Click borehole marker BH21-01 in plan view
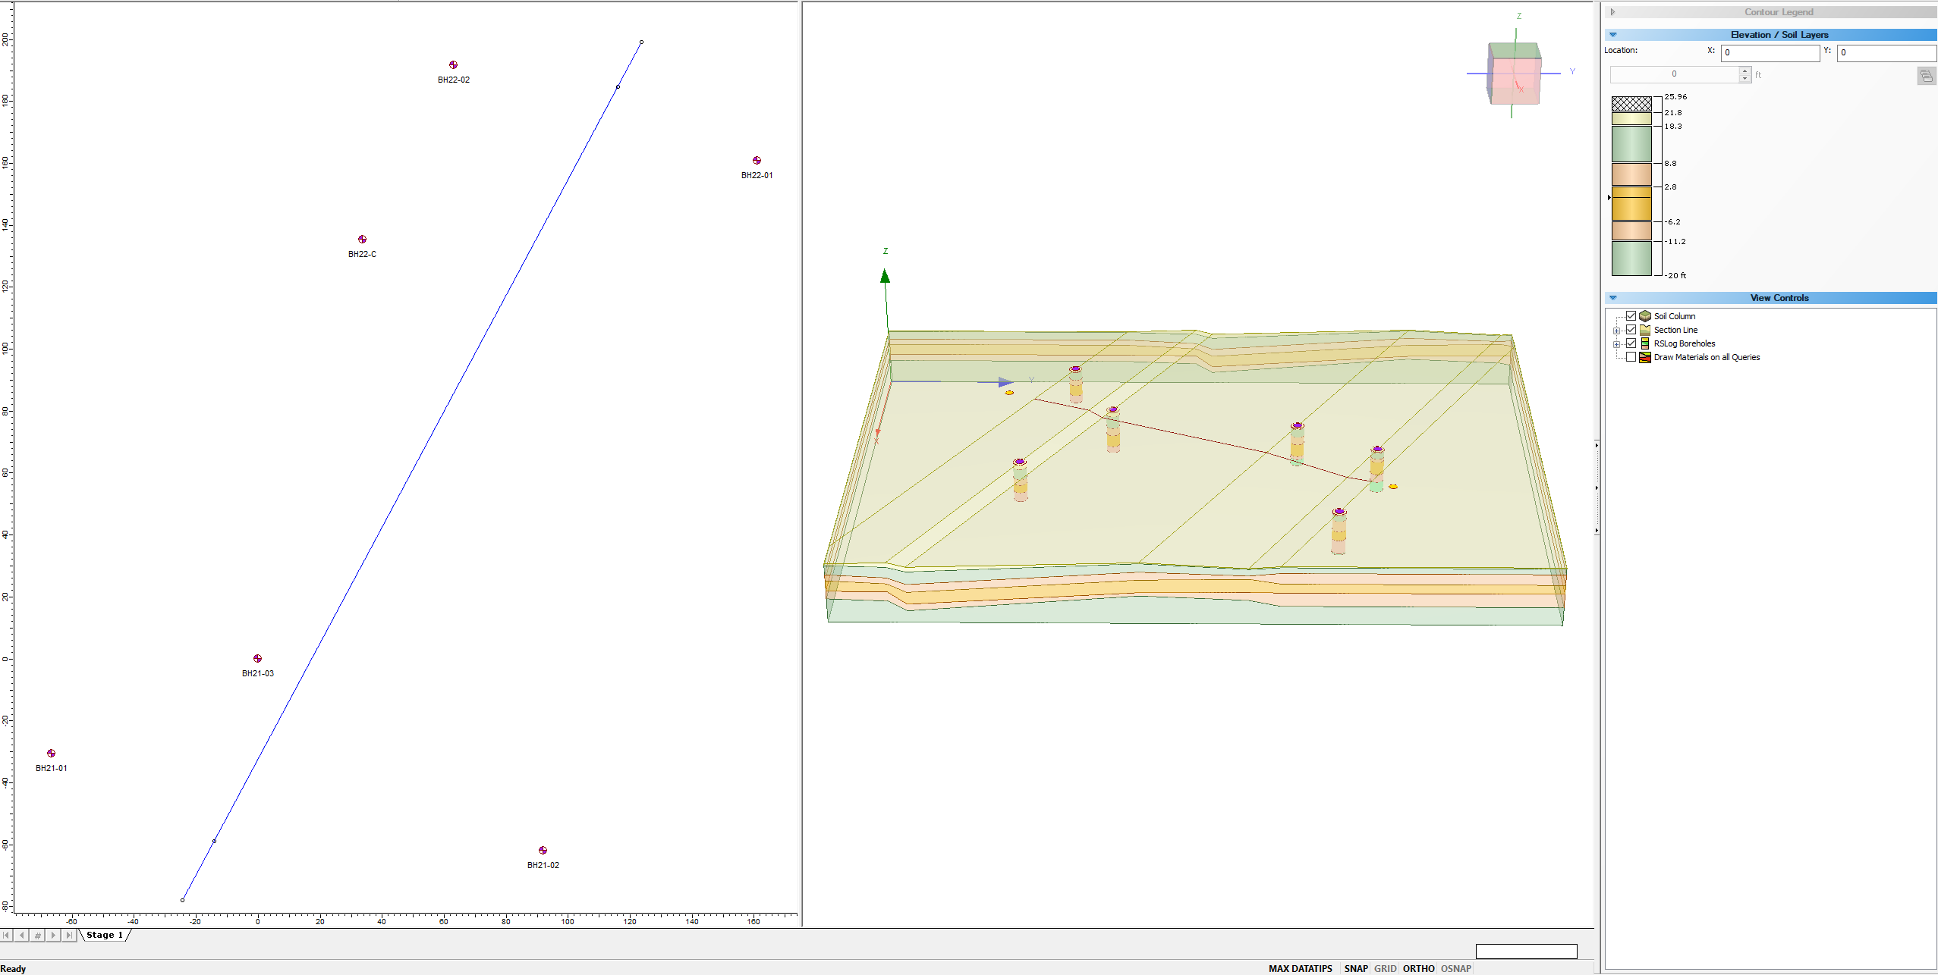 [51, 754]
